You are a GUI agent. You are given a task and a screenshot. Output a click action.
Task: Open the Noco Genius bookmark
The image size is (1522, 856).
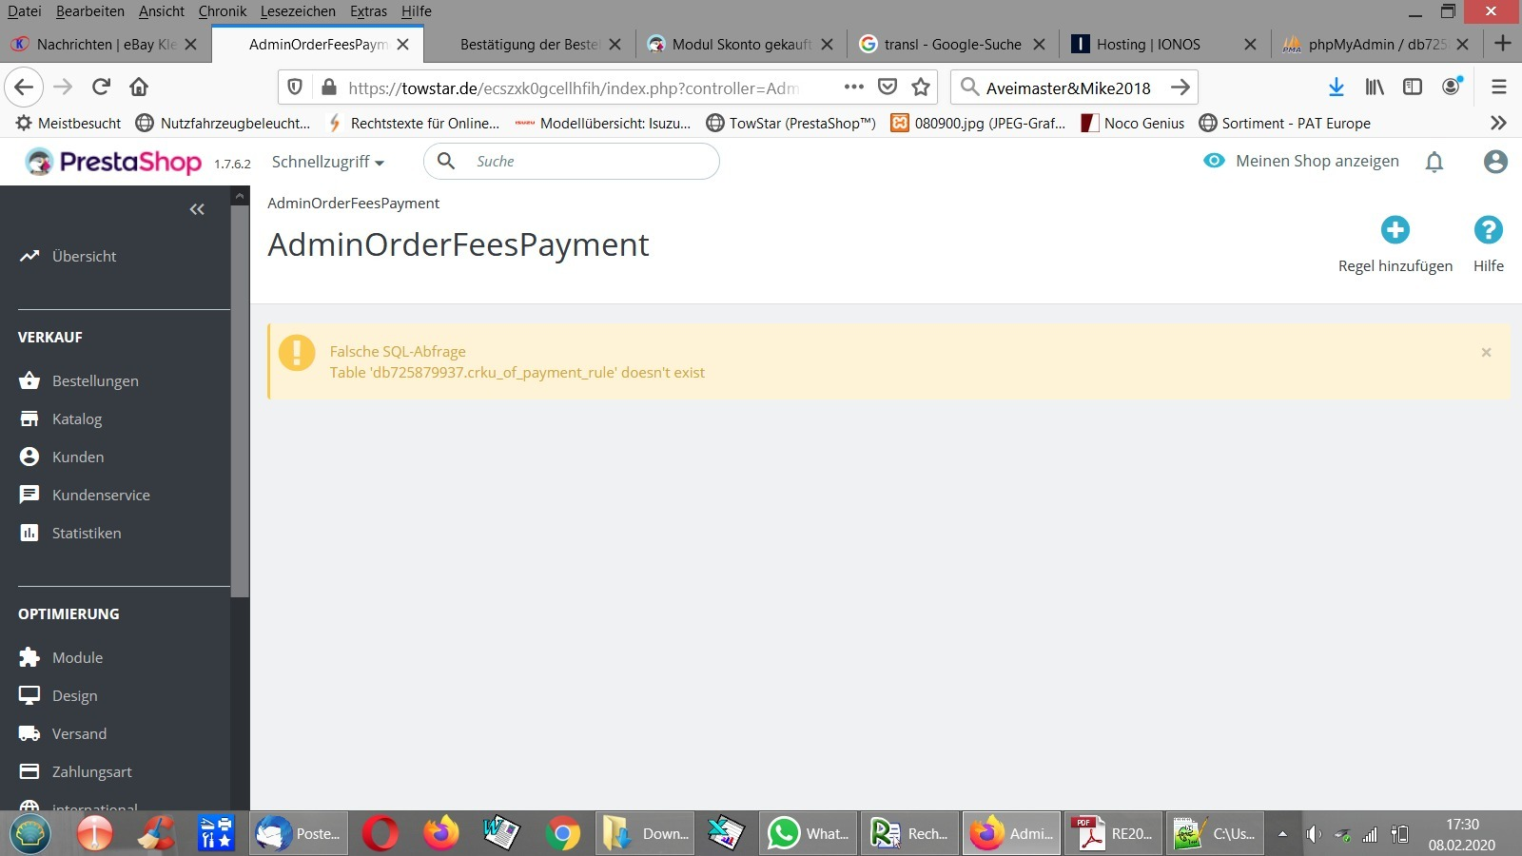(x=1133, y=123)
